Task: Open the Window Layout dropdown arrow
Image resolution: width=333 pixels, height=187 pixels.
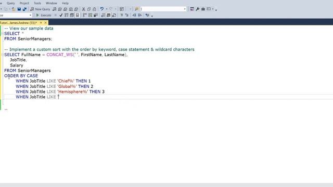Action: (213, 9)
